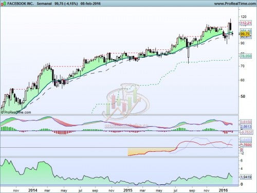Click the 2014 year label on time axis
The width and height of the screenshot is (257, 193).
click(33, 190)
